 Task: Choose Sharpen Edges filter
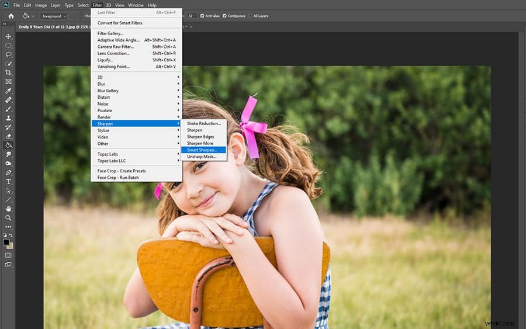tap(203, 137)
